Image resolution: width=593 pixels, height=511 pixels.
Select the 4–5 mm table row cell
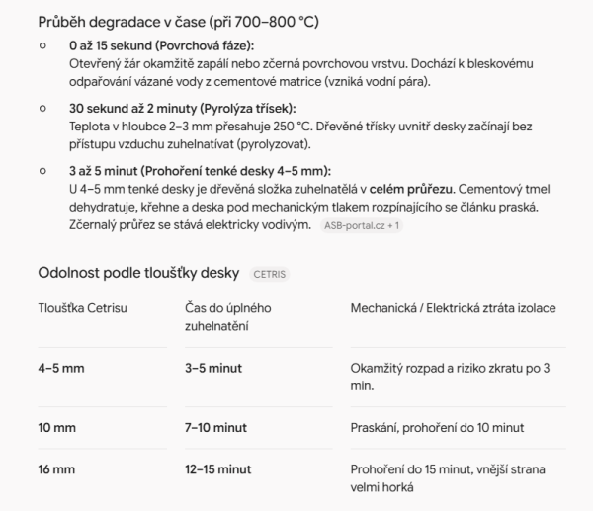coord(61,368)
